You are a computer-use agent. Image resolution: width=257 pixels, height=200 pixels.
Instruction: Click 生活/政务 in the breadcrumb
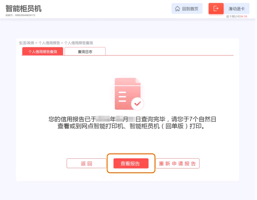(x=27, y=43)
